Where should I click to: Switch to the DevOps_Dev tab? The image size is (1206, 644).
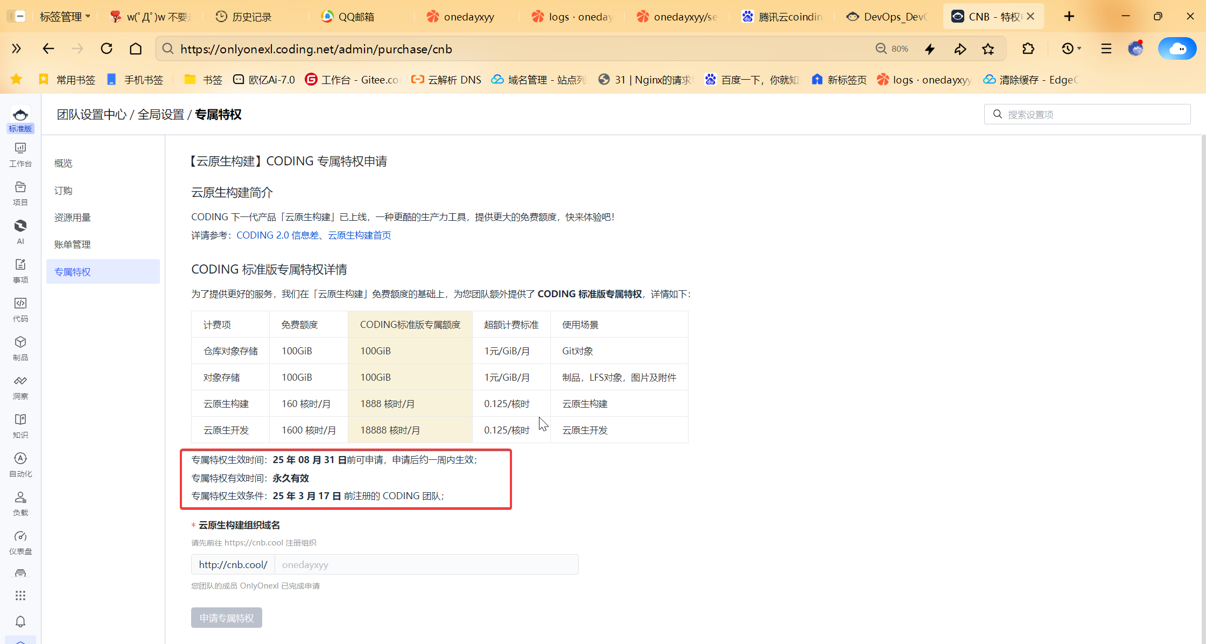(886, 17)
